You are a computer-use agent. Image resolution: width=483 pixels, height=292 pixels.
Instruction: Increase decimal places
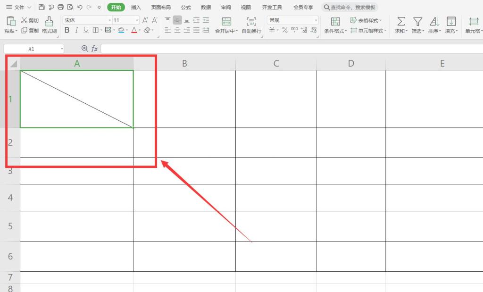pyautogui.click(x=304, y=30)
